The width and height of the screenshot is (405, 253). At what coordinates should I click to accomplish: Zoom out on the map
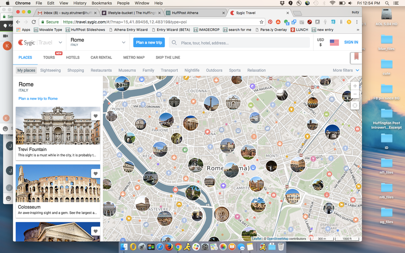[x=355, y=94]
